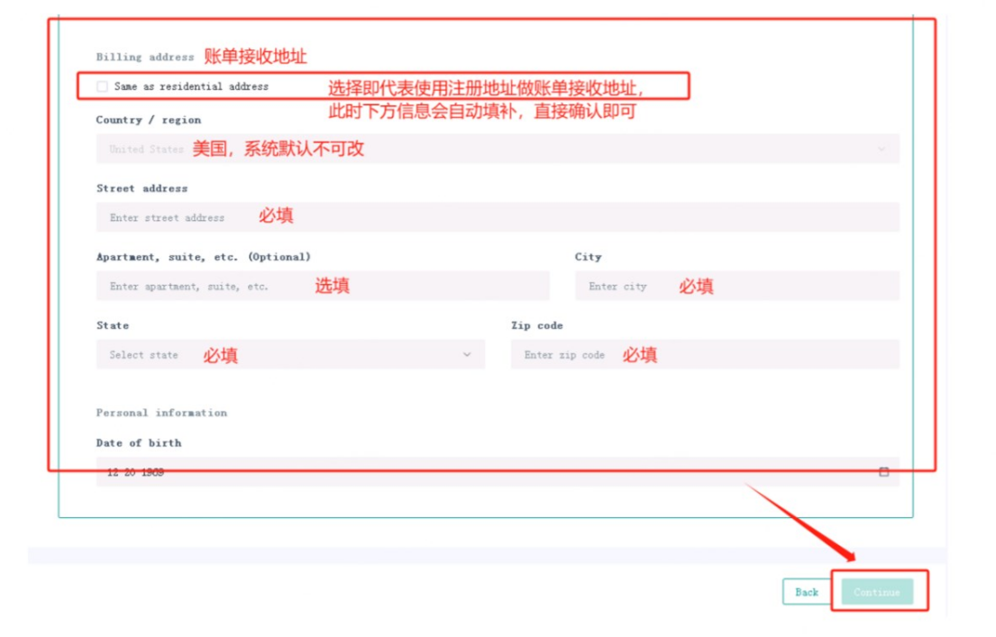The width and height of the screenshot is (996, 637).
Task: Click the Date of birth label
Action: (x=139, y=442)
